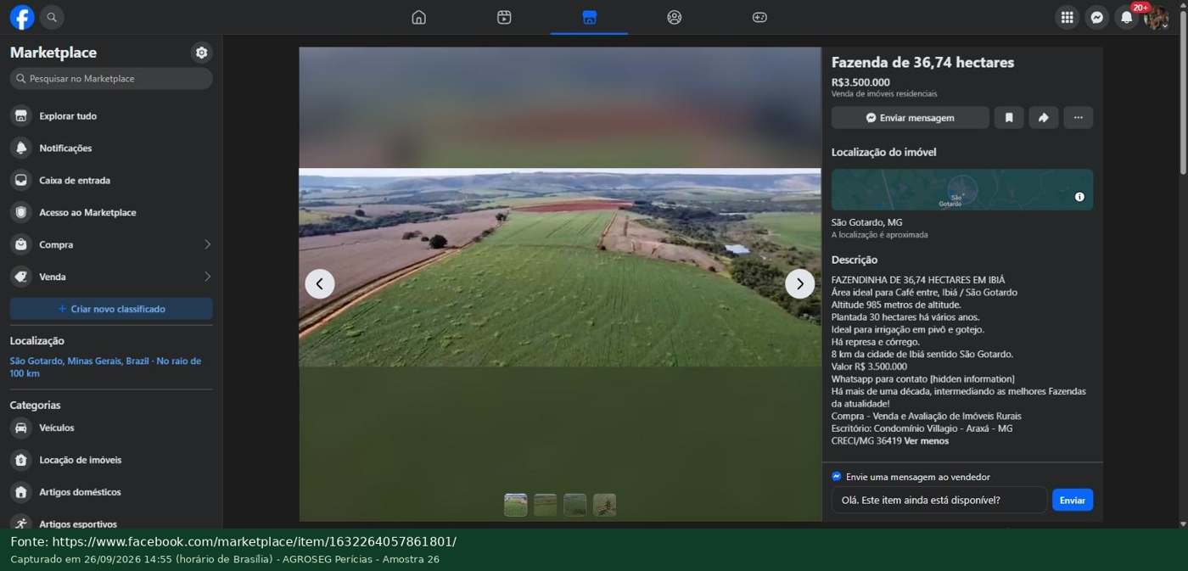
Task: Expand the Venda section
Action: coord(111,277)
